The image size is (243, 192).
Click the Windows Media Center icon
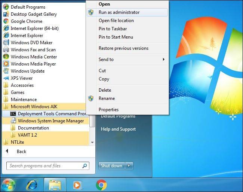pos(6,57)
